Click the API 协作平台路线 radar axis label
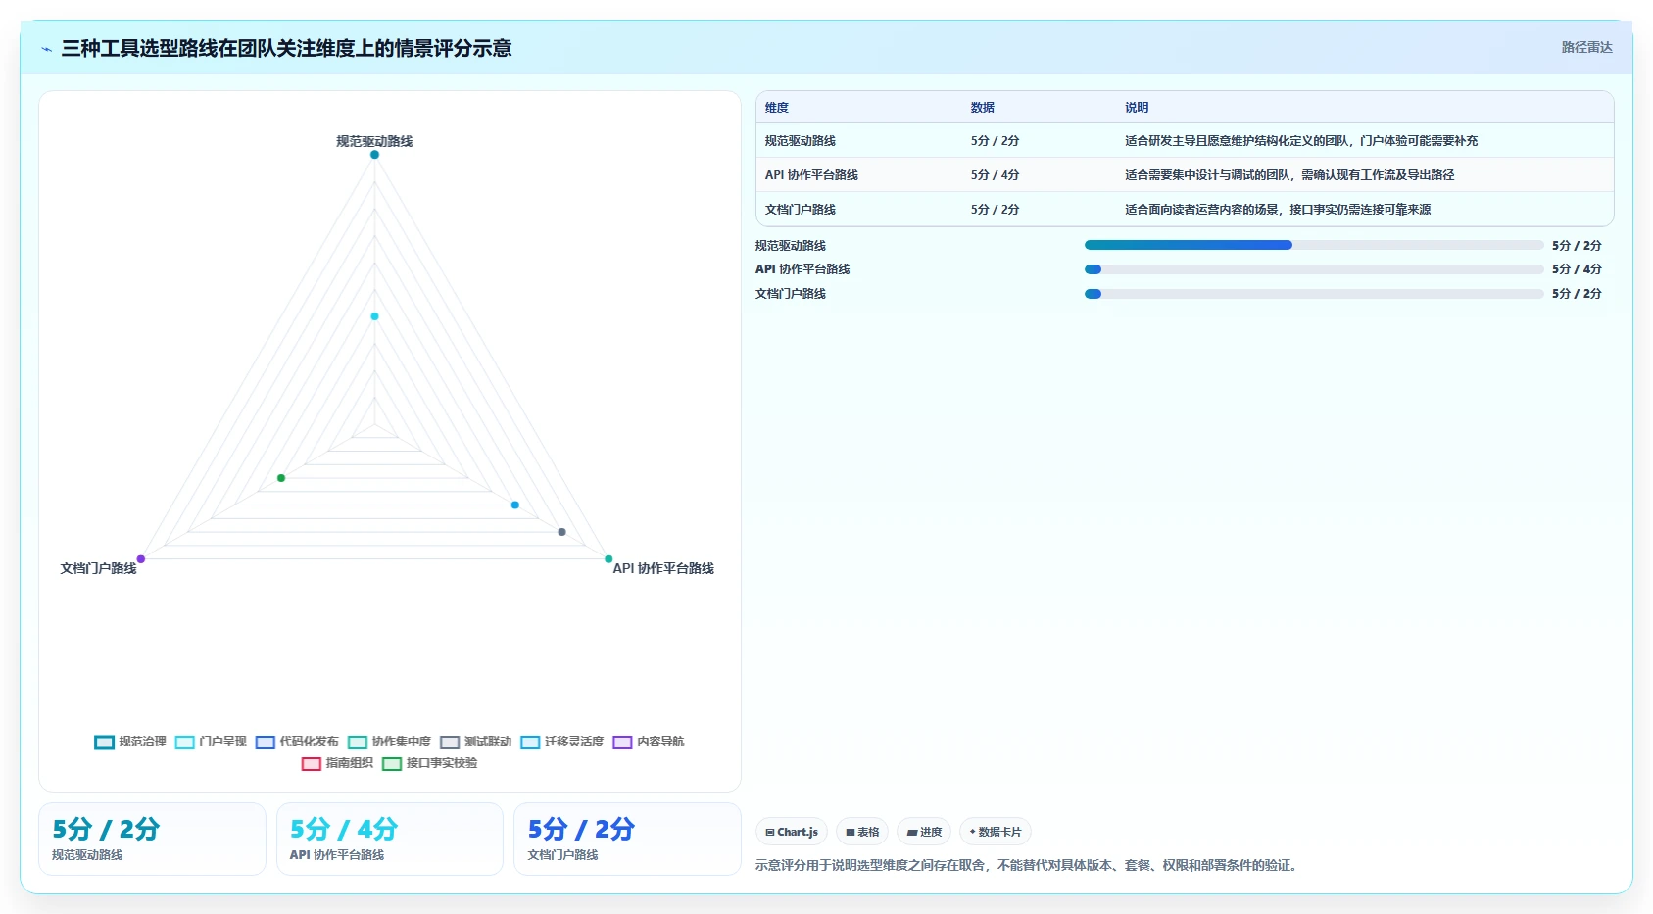 click(663, 568)
